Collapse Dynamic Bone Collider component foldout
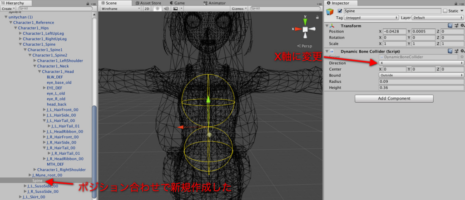Image resolution: width=465 pixels, height=200 pixels. 327,52
